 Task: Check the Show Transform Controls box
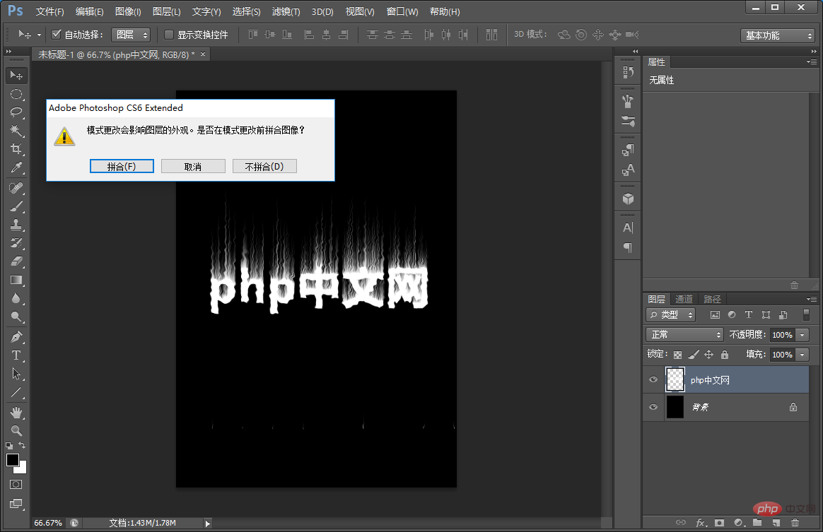[168, 35]
